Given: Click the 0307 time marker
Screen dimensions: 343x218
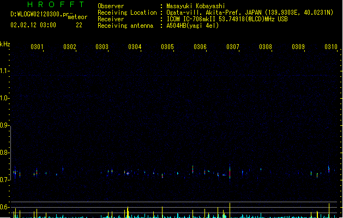Looking at the screenshot, I should click(233, 47).
